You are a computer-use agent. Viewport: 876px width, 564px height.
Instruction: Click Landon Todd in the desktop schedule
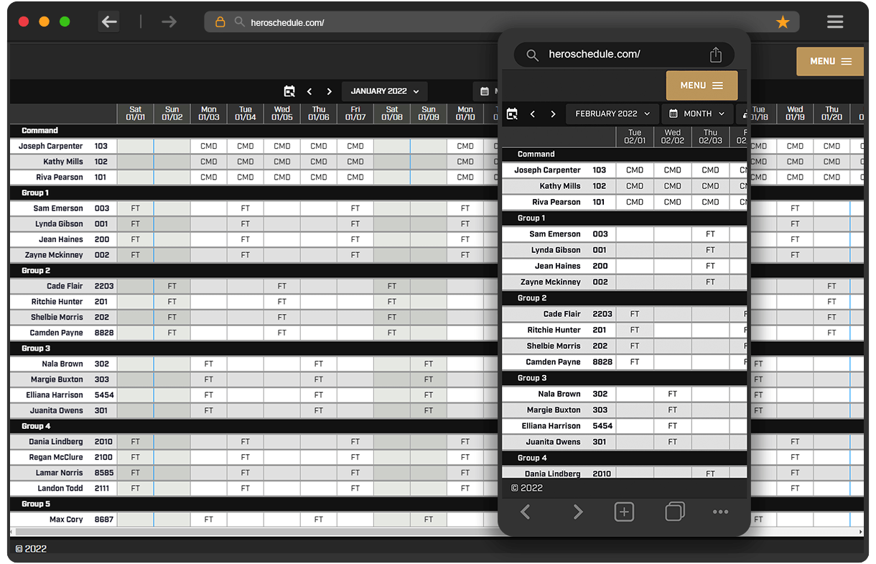tap(60, 489)
